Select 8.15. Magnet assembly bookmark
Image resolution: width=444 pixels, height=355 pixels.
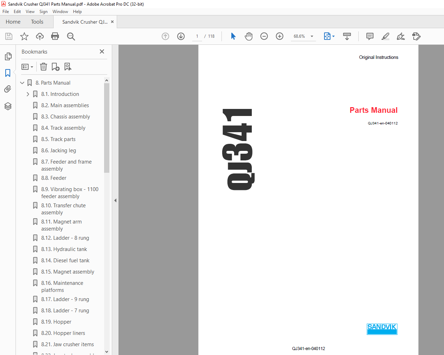(68, 272)
